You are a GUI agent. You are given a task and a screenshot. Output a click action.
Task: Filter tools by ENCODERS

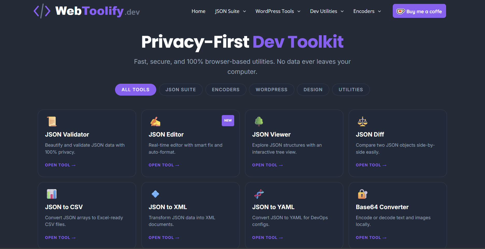(226, 90)
